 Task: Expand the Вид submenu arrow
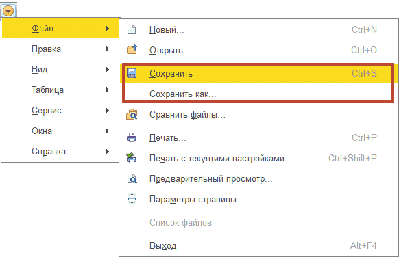point(108,69)
